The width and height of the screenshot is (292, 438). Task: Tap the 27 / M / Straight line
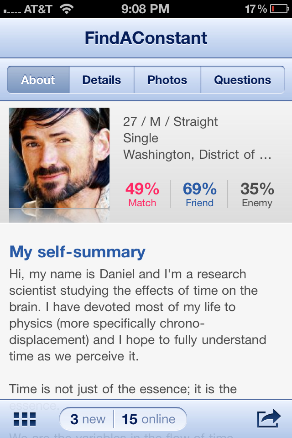pyautogui.click(x=170, y=122)
